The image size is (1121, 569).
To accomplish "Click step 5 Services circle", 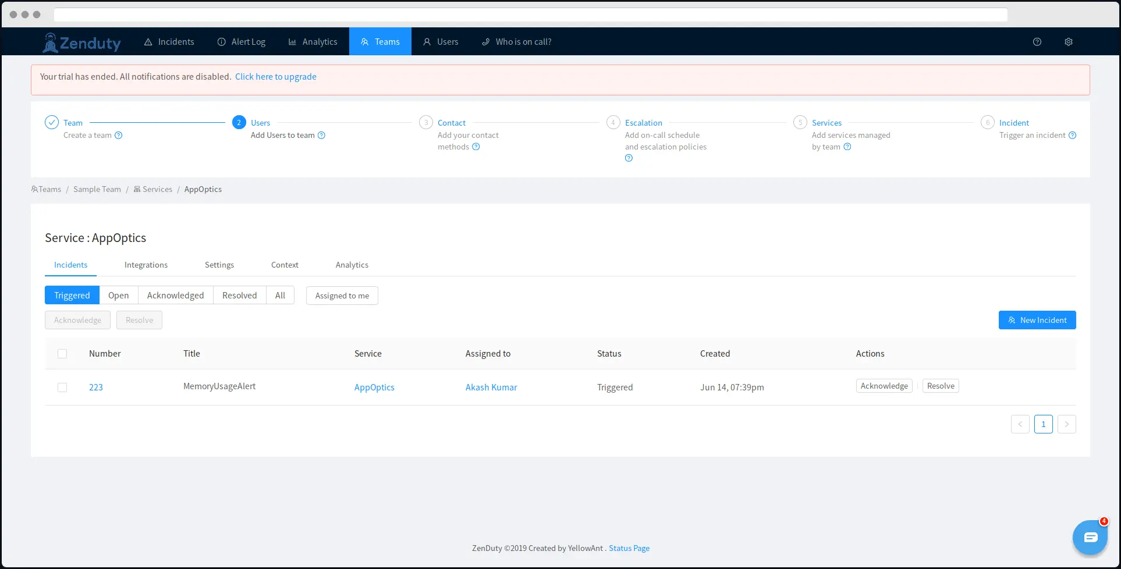I will [800, 122].
